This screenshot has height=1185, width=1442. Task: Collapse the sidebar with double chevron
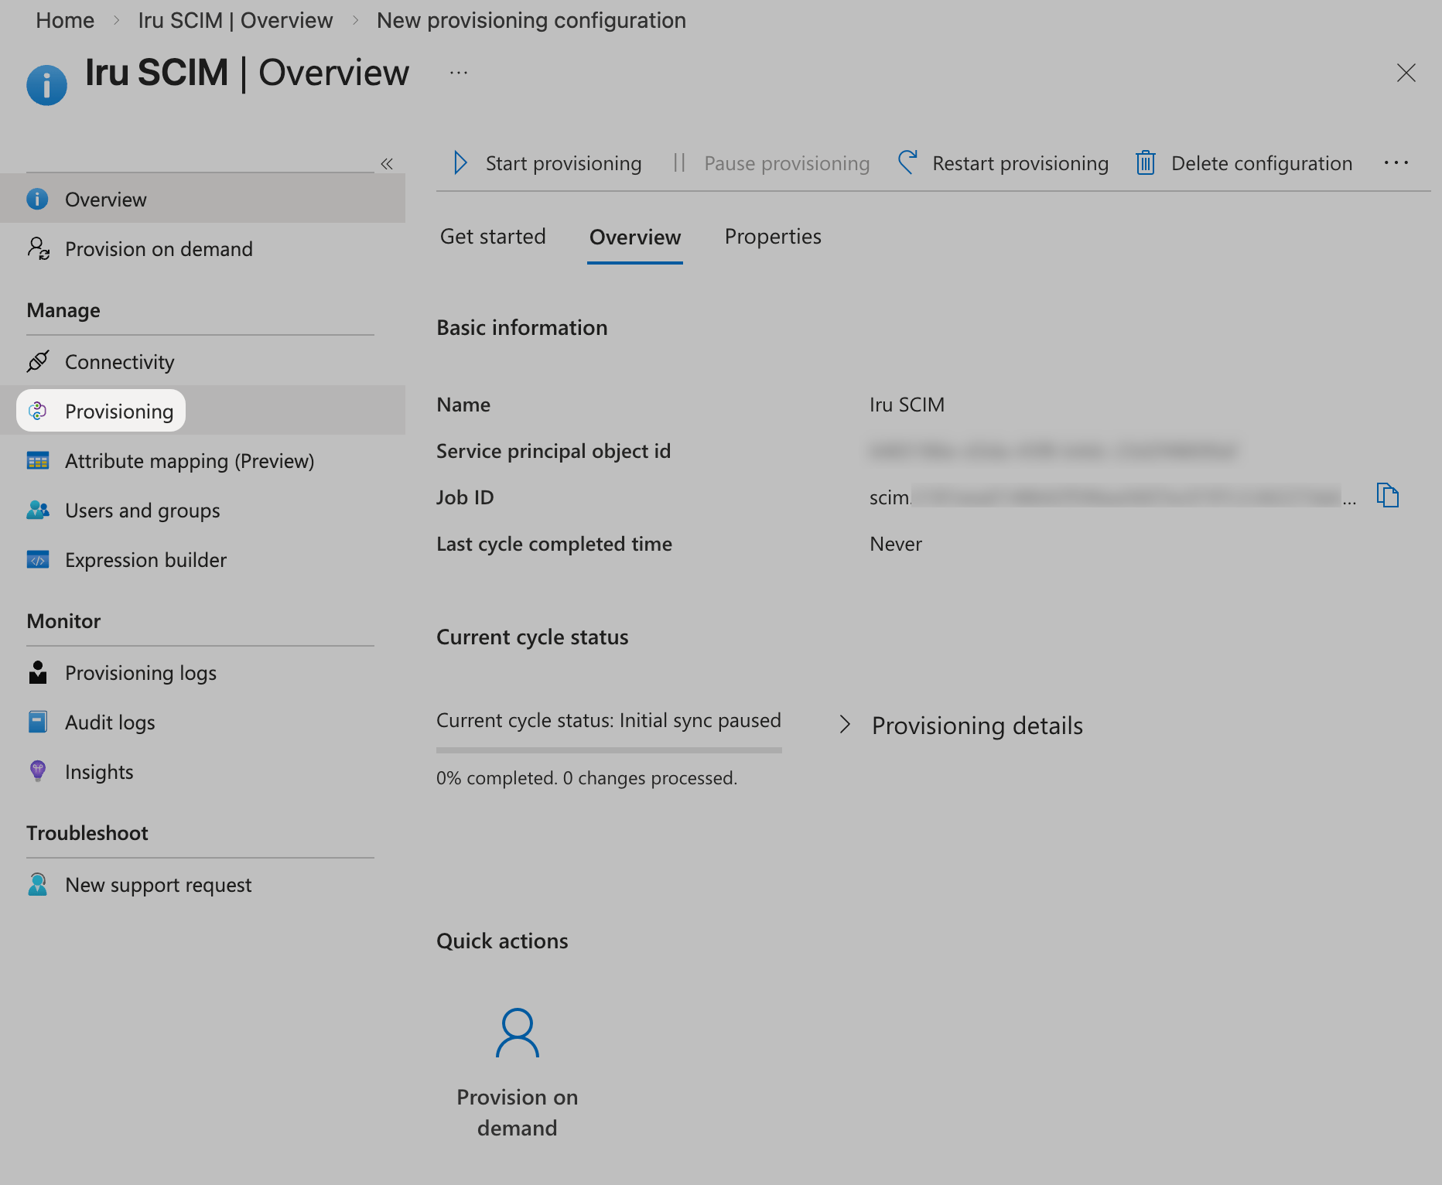pyautogui.click(x=387, y=164)
